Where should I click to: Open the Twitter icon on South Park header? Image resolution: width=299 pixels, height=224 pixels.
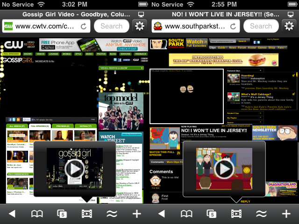(258, 42)
